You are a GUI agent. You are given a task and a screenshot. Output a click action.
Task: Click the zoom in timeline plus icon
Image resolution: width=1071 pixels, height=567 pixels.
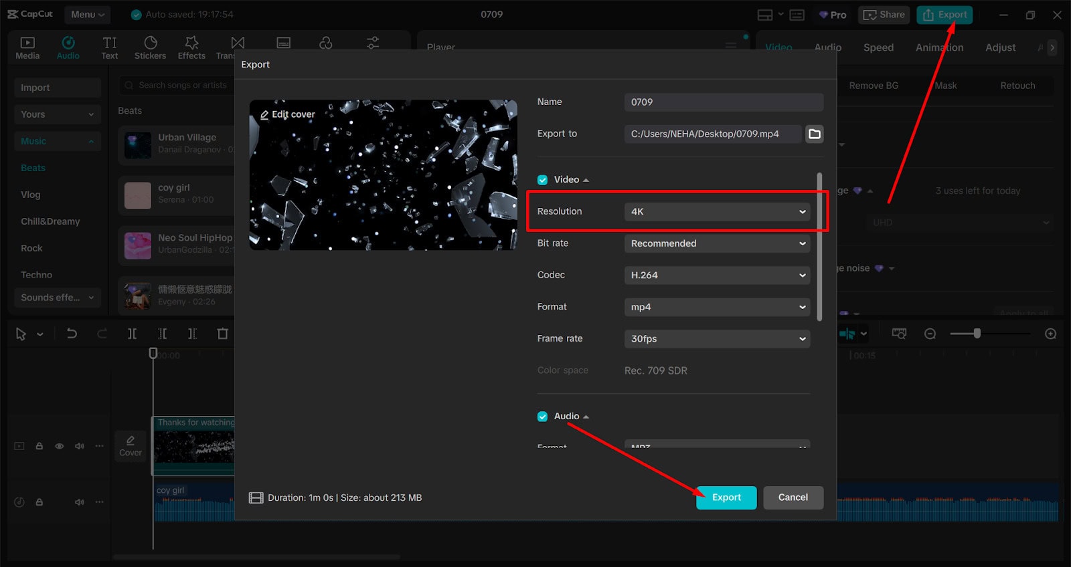(x=1050, y=334)
